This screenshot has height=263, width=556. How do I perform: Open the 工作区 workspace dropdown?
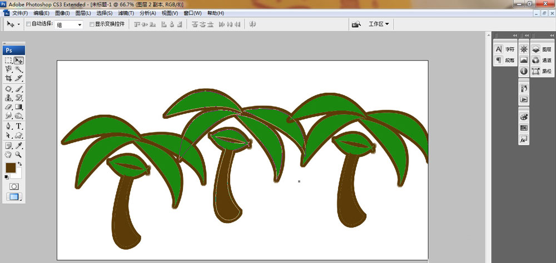click(x=379, y=24)
